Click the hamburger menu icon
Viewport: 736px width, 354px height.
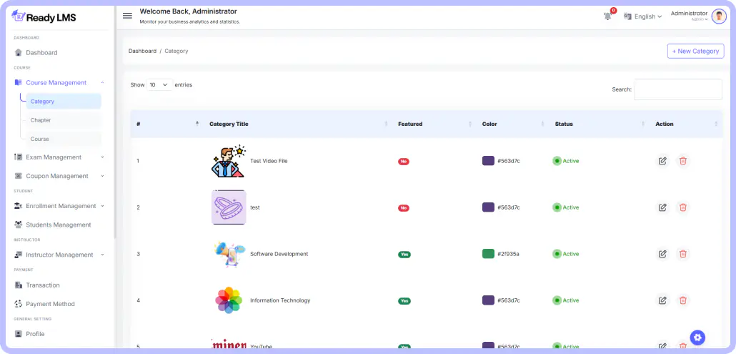pos(127,16)
